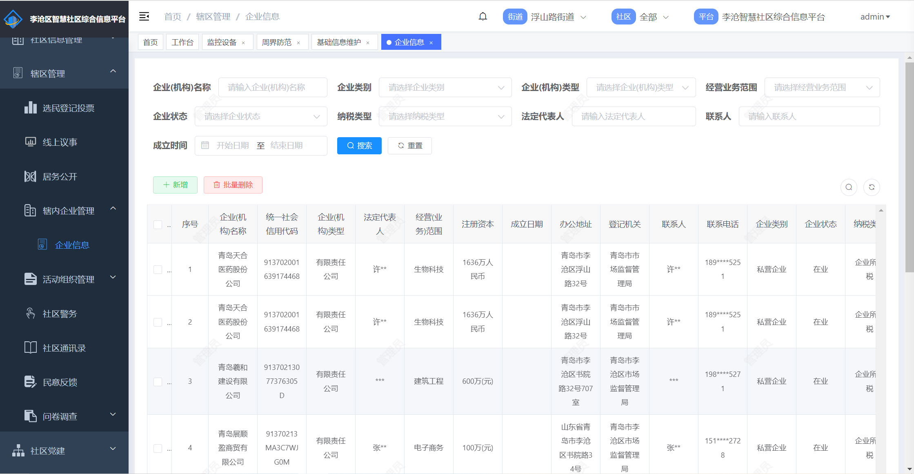
Task: Click the 问卷调查 file icon
Action: coord(31,416)
